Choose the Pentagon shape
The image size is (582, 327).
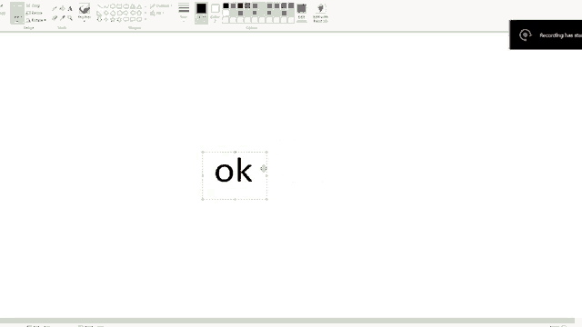point(113,13)
